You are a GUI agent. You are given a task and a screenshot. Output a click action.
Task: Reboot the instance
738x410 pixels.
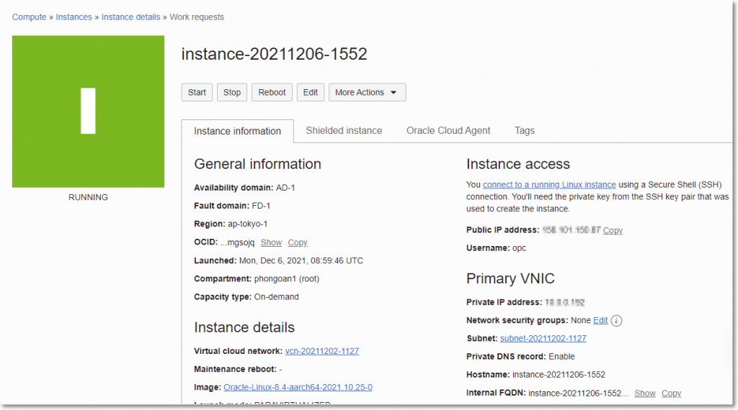272,93
